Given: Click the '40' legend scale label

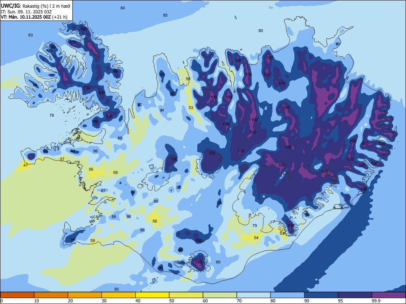Looking at the screenshot, I should pyautogui.click(x=138, y=301).
